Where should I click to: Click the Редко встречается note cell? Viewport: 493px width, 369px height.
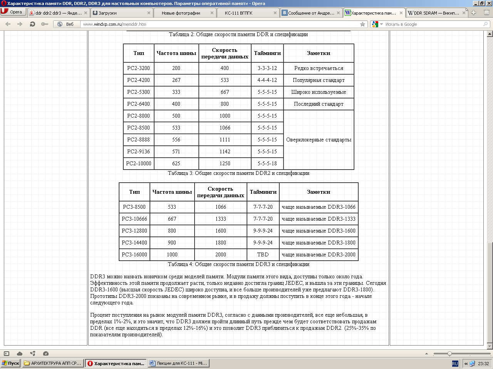[x=319, y=68]
